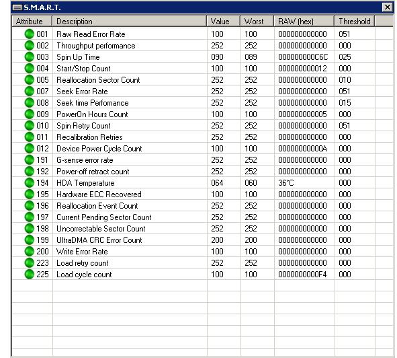The width and height of the screenshot is (397, 358).
Task: Close the S.M.A.R.T. window
Action: tap(388, 7)
